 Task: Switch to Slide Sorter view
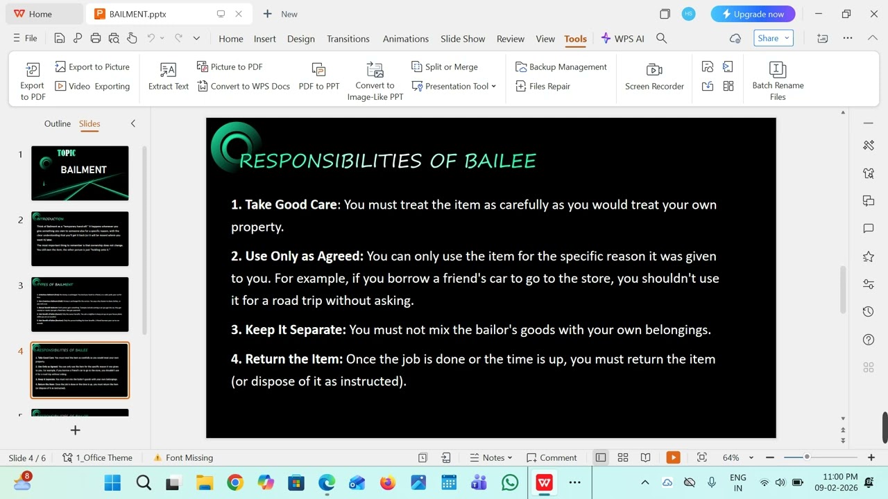pyautogui.click(x=623, y=457)
